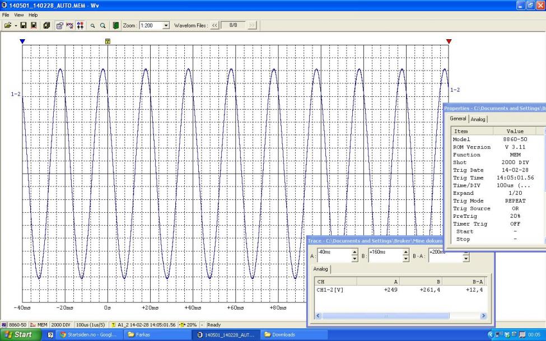The image size is (546, 341).
Task: Switch to Analog tab in Properties window
Action: (x=478, y=119)
